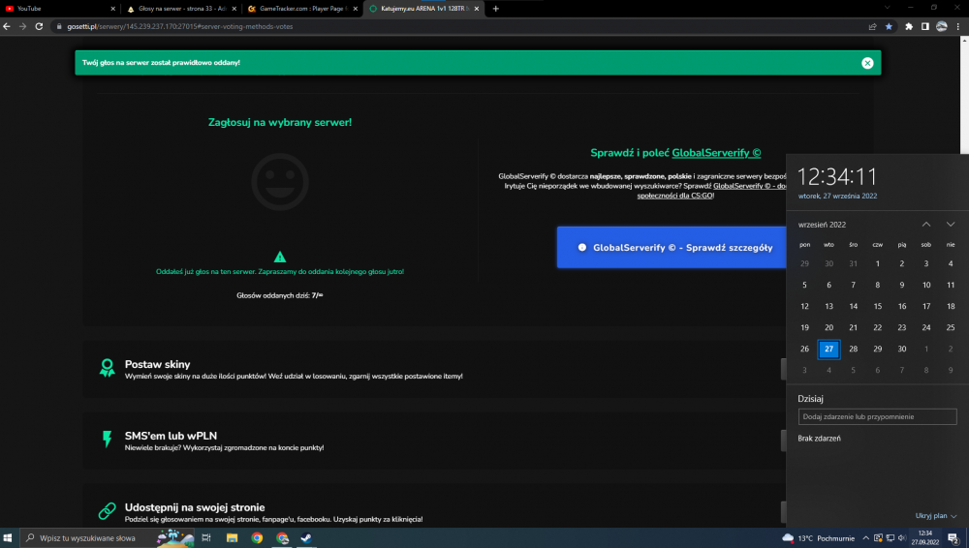The height and width of the screenshot is (548, 969).
Task: Open month picker via wrzesień 2022
Action: pos(822,225)
